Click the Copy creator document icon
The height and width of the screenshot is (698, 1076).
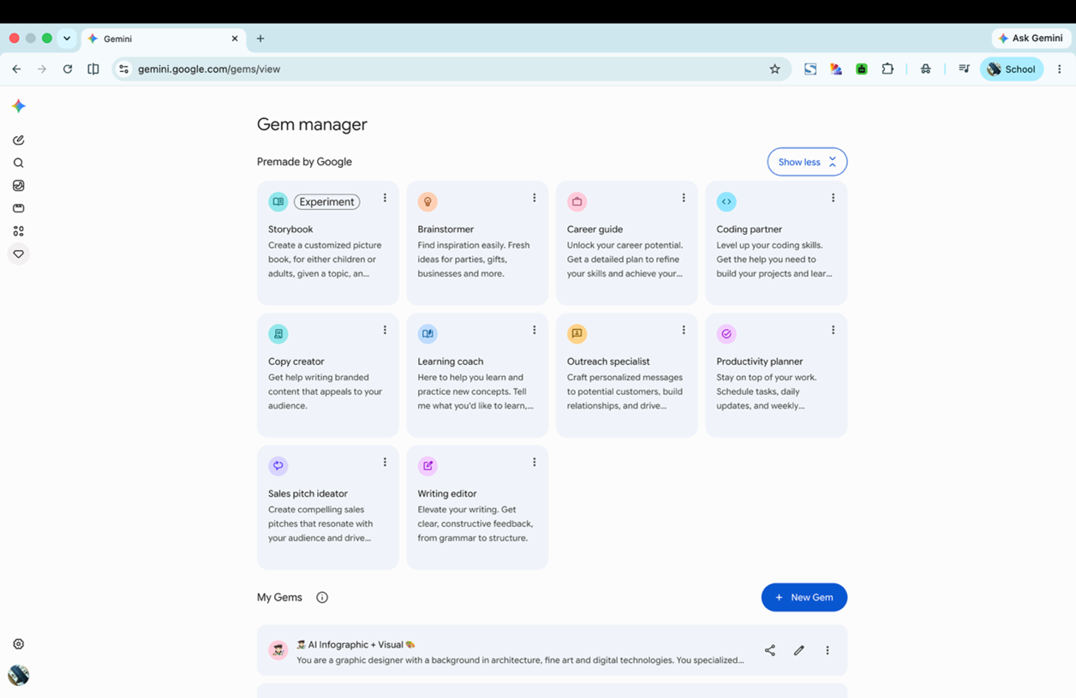278,334
